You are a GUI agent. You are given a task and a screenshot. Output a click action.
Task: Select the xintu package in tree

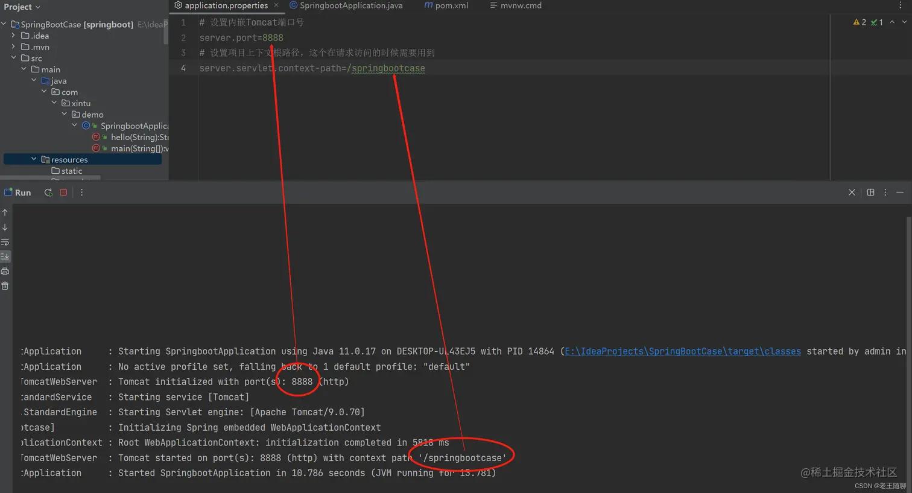tap(76, 103)
